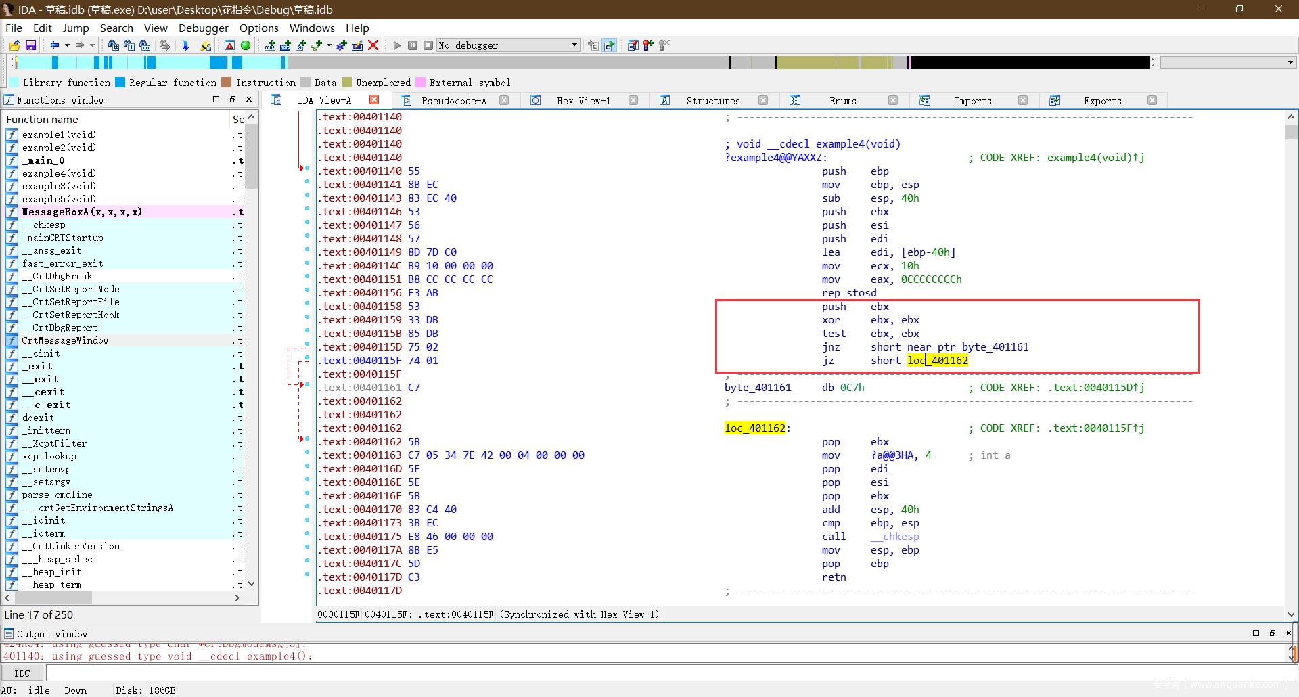The image size is (1299, 697).
Task: Close the IDA View-A tab
Action: pos(374,100)
